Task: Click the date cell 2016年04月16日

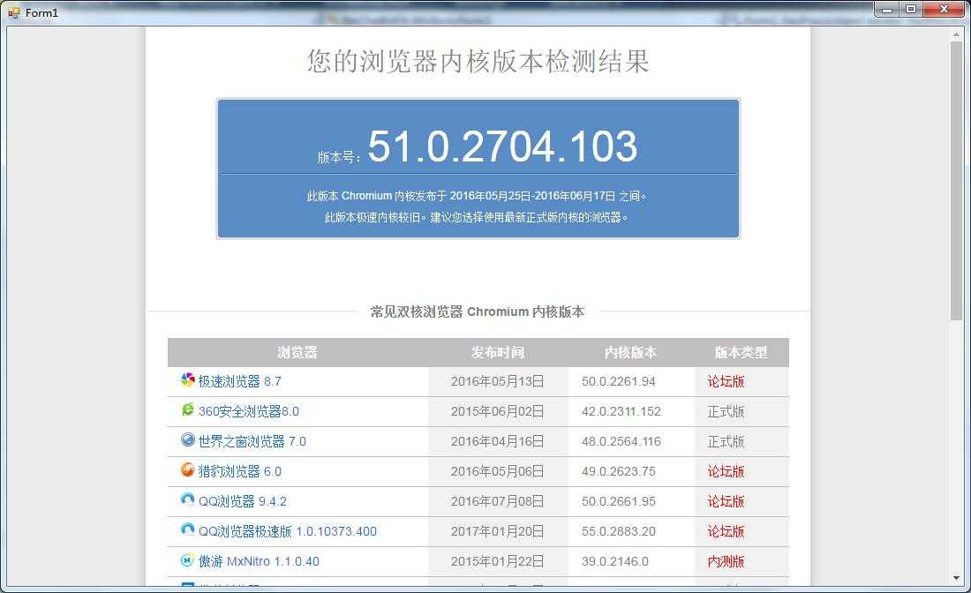Action: pos(498,441)
